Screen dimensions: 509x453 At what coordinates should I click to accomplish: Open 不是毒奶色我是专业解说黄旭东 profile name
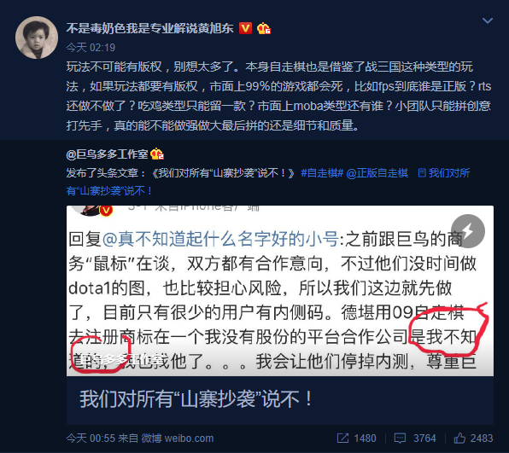click(149, 28)
